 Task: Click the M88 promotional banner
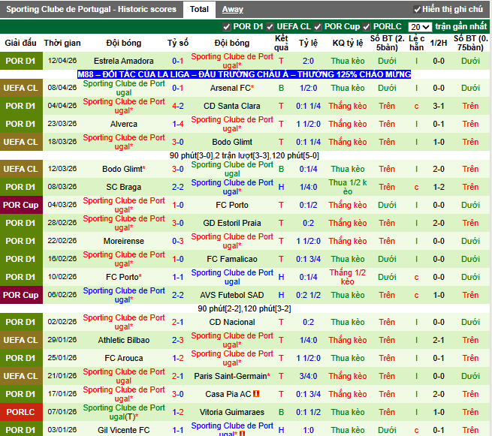(244, 74)
